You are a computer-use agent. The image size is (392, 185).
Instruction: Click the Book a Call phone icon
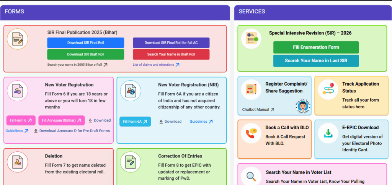(x=251, y=133)
